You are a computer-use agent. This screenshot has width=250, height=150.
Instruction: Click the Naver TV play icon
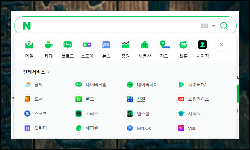tap(181, 85)
